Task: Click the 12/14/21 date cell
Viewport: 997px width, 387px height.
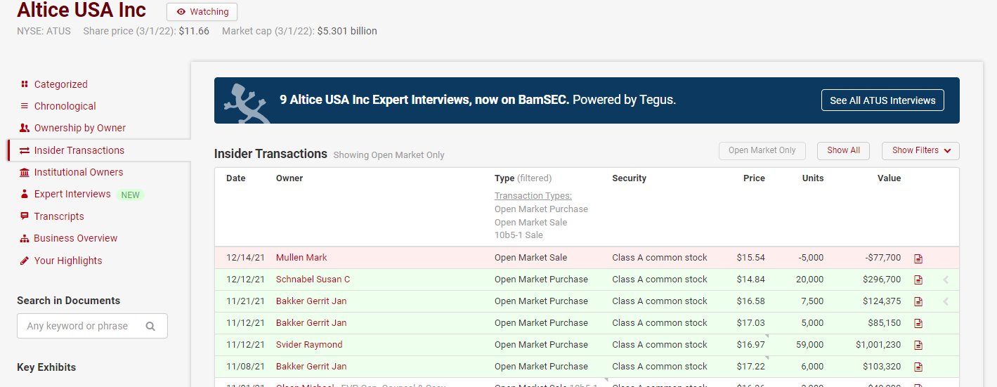Action: (x=245, y=258)
